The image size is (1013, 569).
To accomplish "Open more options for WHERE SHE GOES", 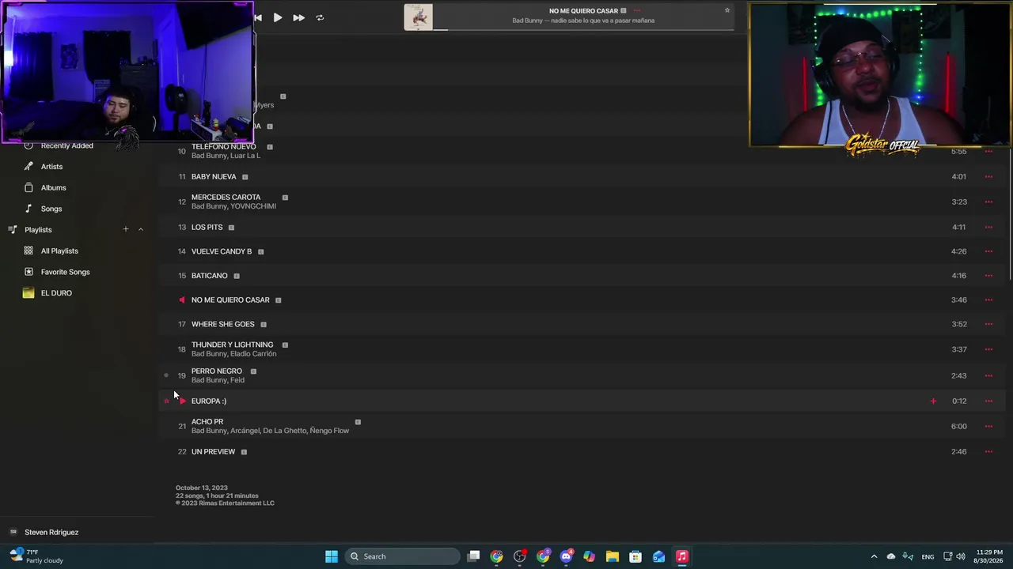I will (988, 324).
